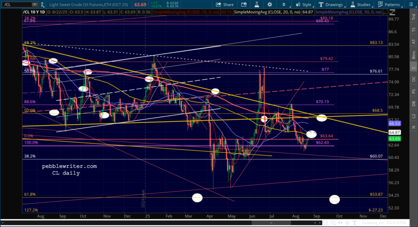Click the SimpleMovingAvg (CLOSE, 10) study label
Screen dimensions: 418x227
pos(186,12)
